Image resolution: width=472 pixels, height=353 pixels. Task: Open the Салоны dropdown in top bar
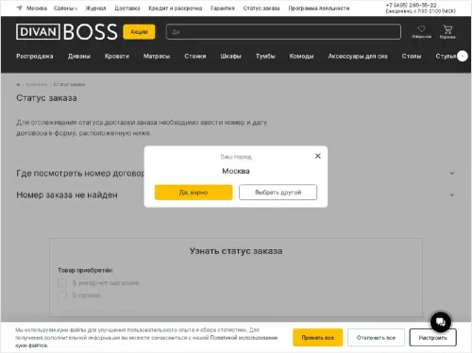click(65, 8)
